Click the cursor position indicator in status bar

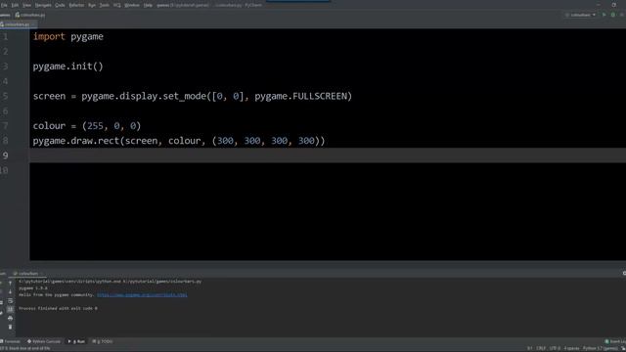(x=530, y=348)
